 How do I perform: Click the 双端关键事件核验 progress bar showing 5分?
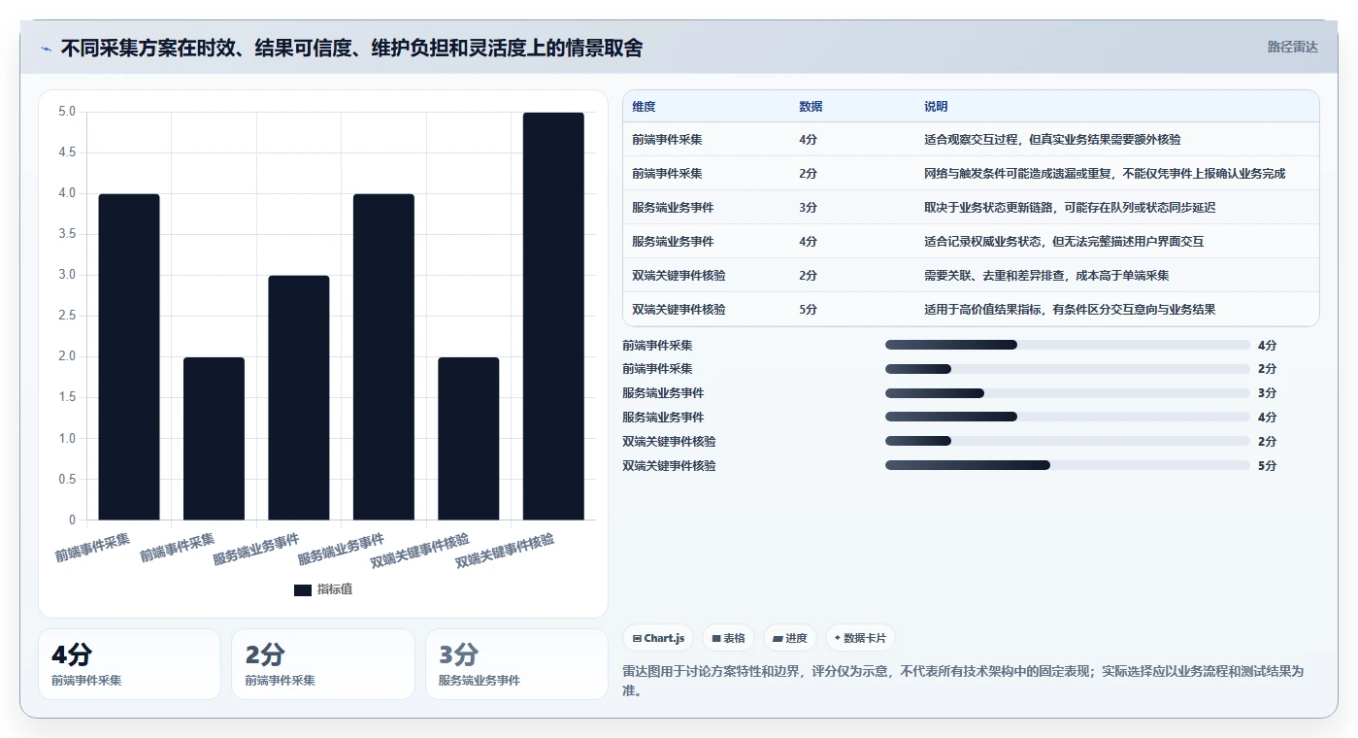[1068, 465]
